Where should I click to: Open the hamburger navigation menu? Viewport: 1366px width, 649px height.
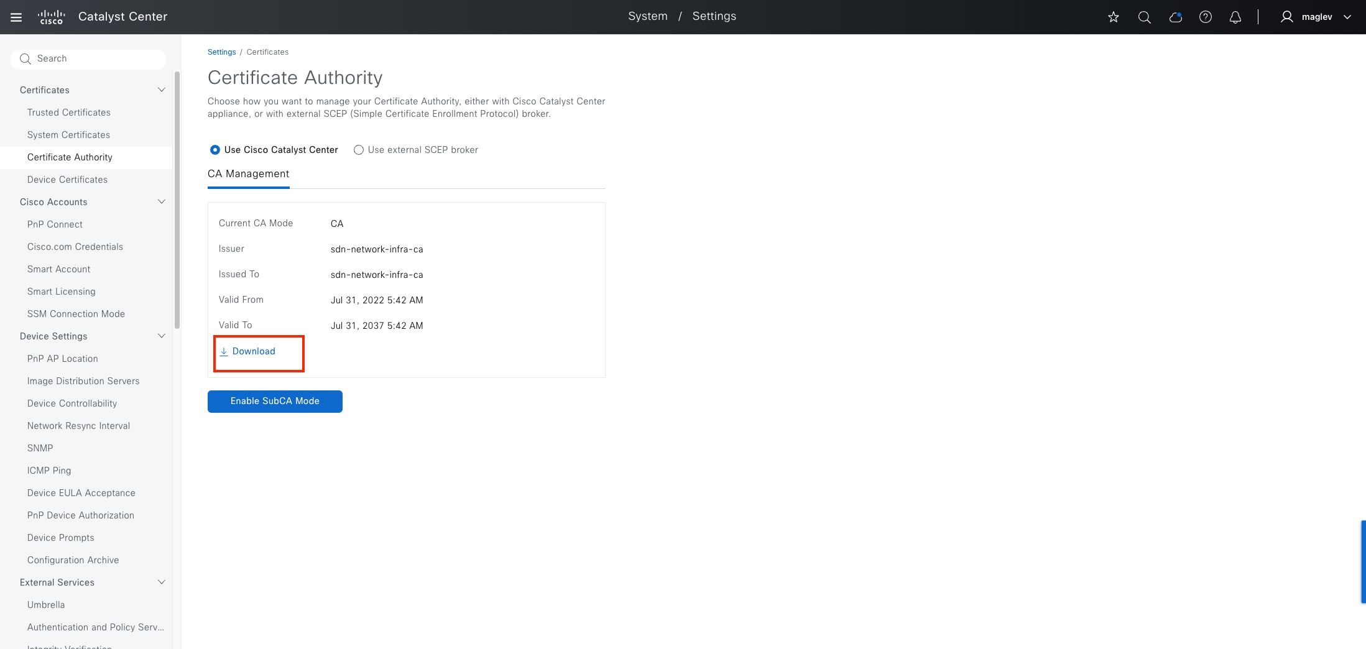tap(16, 17)
